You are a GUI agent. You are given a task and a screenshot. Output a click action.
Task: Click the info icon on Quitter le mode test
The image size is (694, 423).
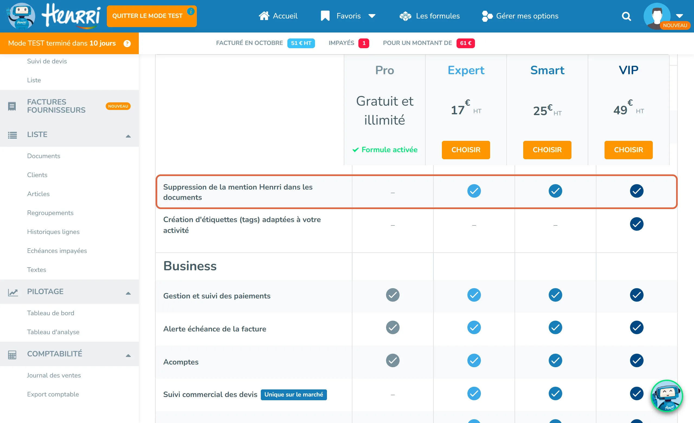pyautogui.click(x=191, y=12)
